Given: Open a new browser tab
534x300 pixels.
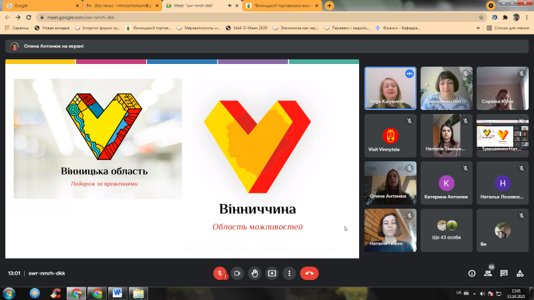Looking at the screenshot, I should coord(329,5).
